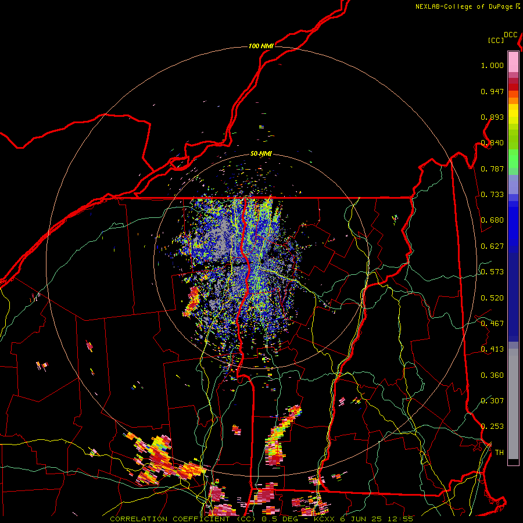
Task: Click the 0.307 legend value
Action: tap(492, 400)
